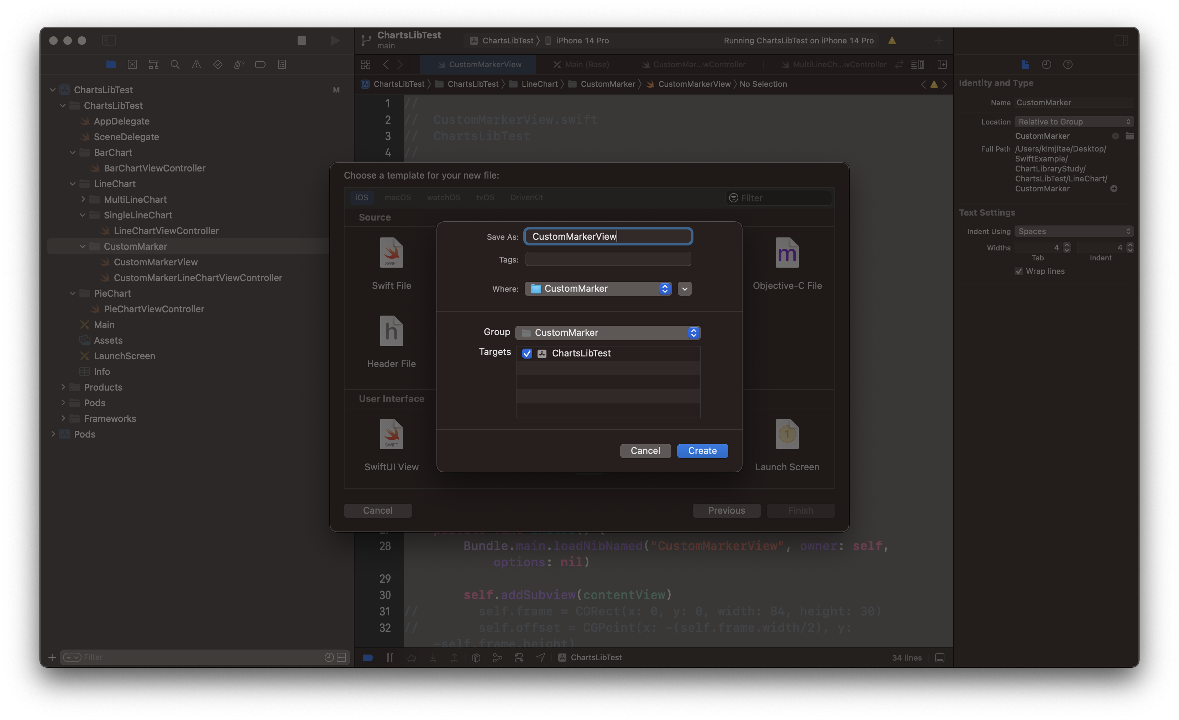Click the Stop button in the toolbar

[x=302, y=41]
